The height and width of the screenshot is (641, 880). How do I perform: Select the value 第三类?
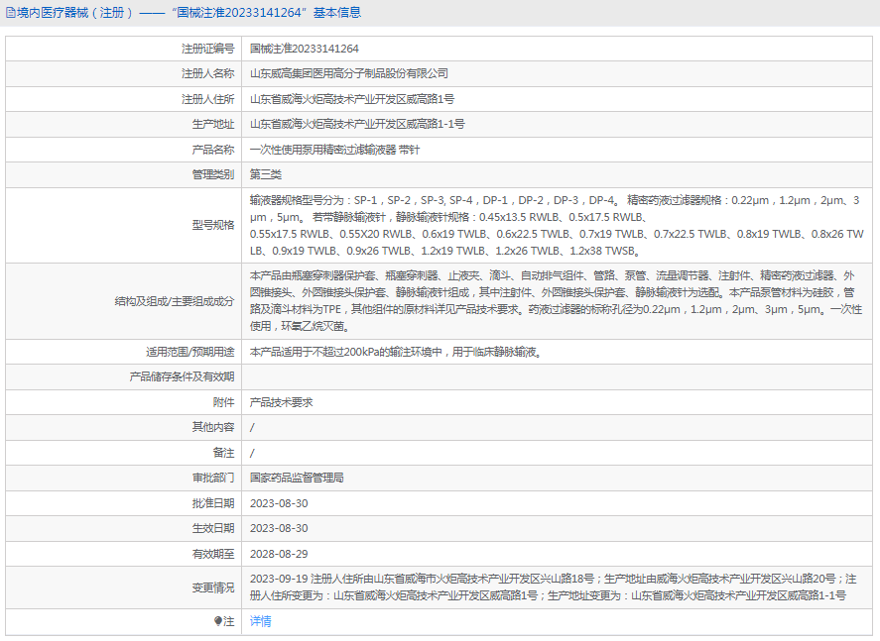[266, 174]
